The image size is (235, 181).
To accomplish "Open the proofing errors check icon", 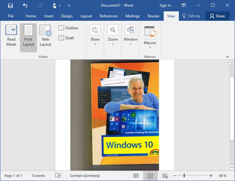I will click(58, 175).
